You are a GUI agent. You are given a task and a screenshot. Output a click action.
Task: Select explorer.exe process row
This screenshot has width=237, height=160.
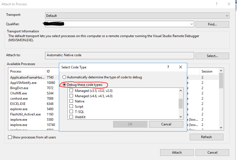[19, 109]
